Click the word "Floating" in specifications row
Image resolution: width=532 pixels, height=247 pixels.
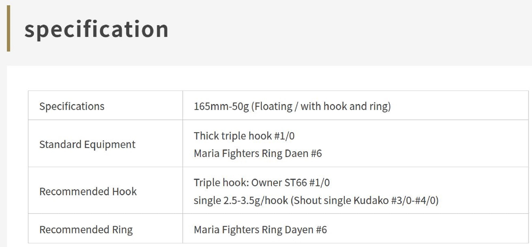(274, 106)
